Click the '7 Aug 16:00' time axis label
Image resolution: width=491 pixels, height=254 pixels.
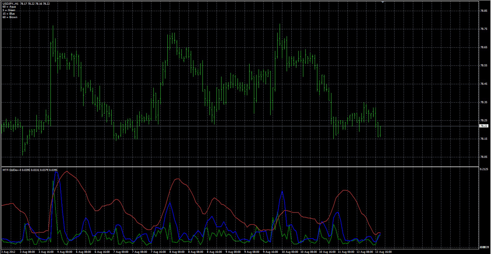tap(158, 252)
